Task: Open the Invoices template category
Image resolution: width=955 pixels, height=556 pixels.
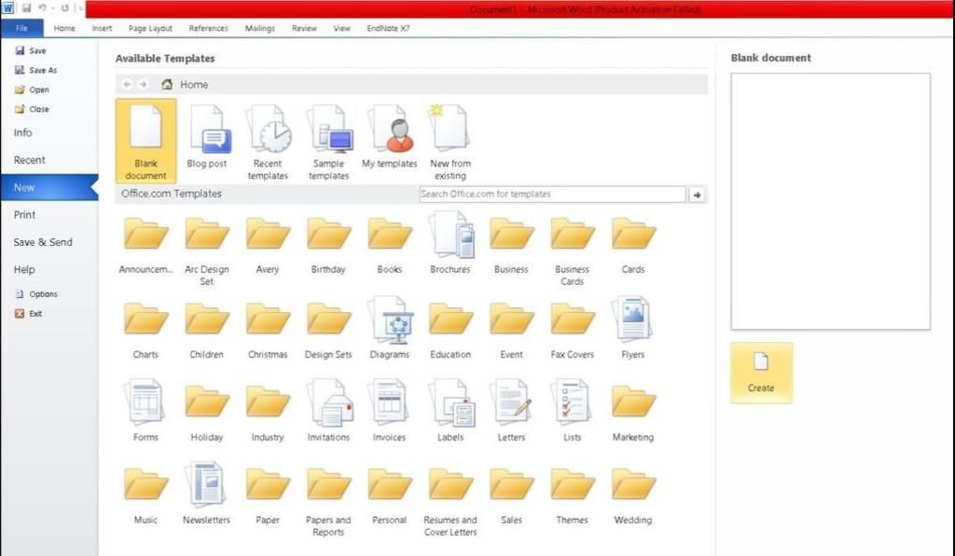Action: click(389, 412)
